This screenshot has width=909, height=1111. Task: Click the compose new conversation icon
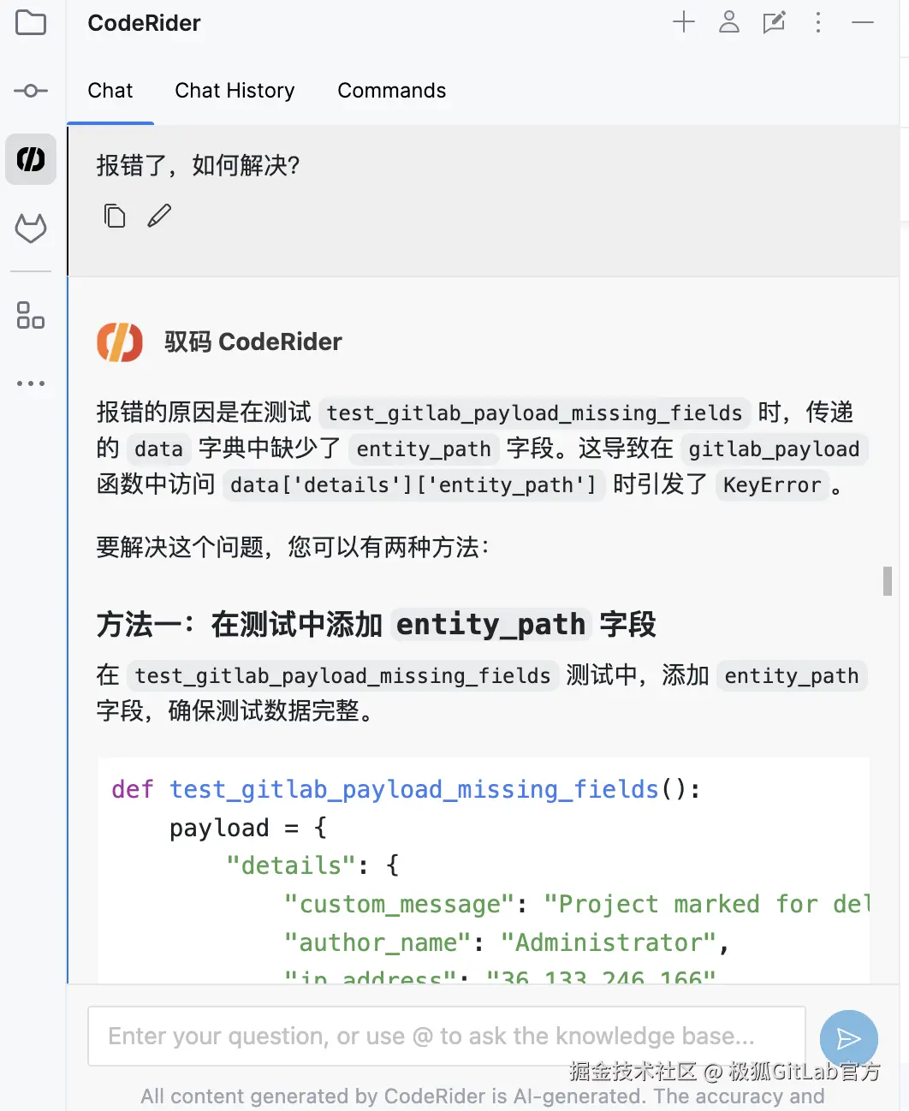pos(775,23)
